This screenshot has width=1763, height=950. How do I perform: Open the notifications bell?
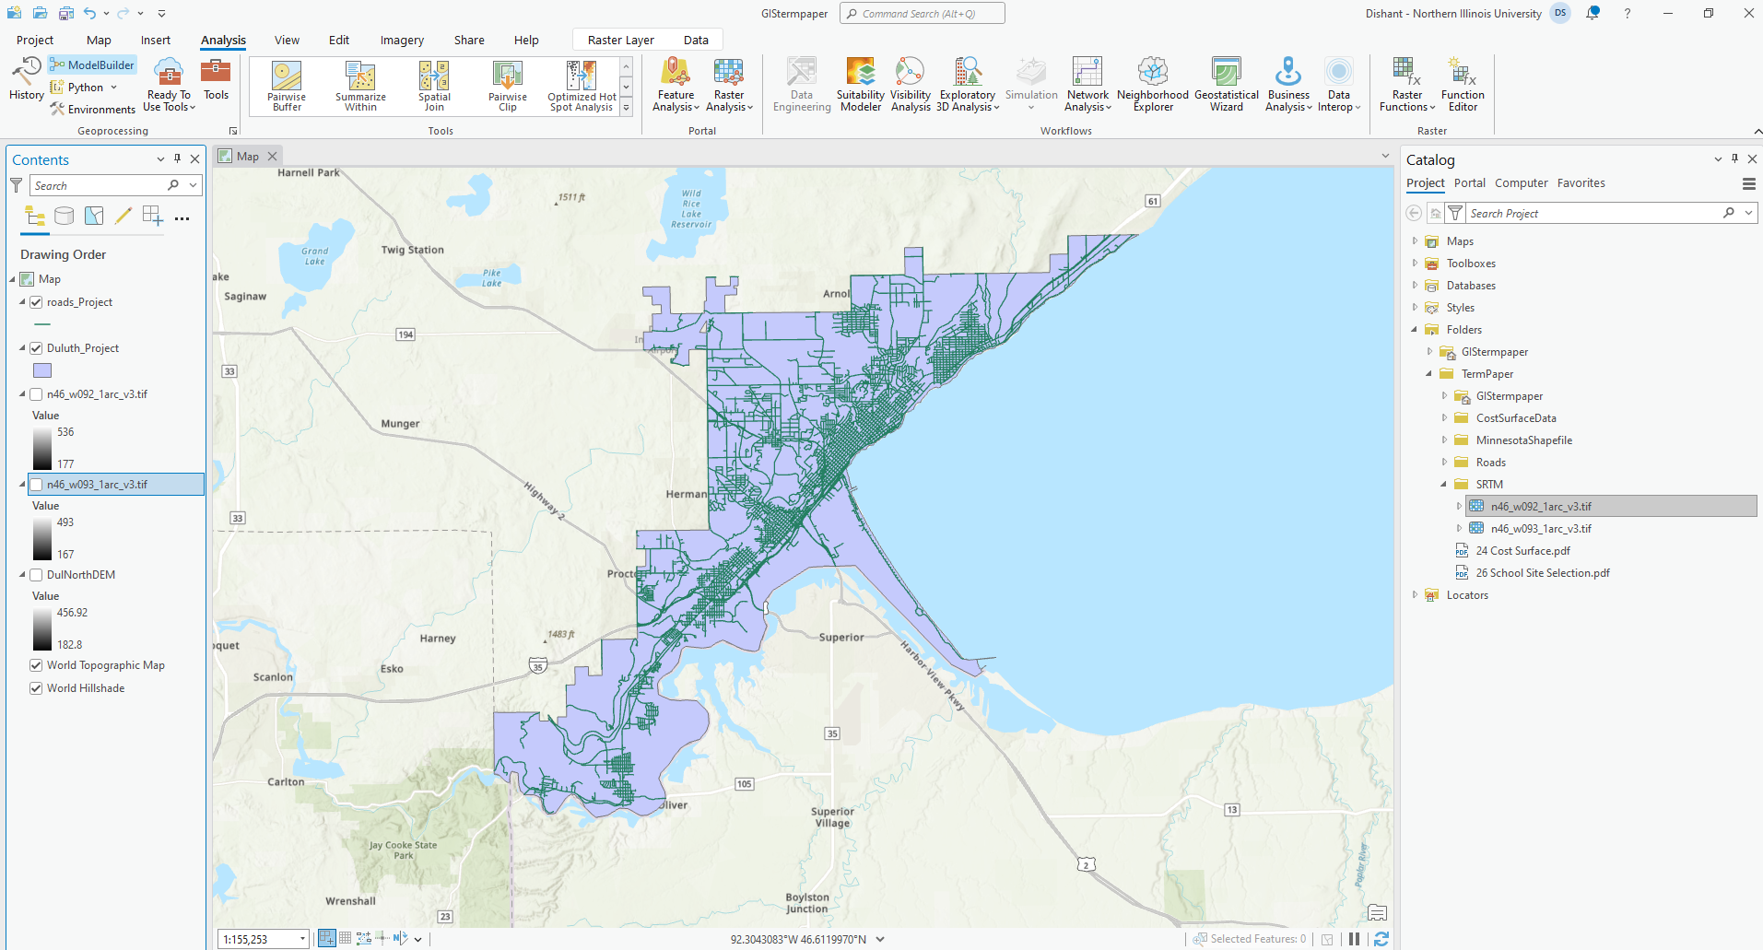pyautogui.click(x=1593, y=13)
